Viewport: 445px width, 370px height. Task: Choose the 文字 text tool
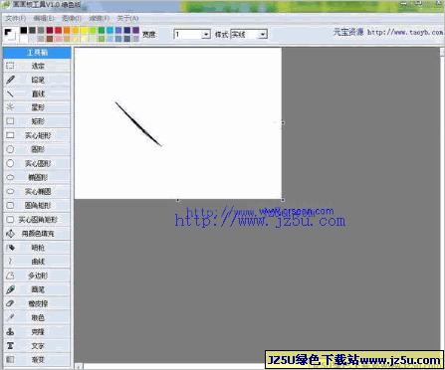tap(37, 346)
